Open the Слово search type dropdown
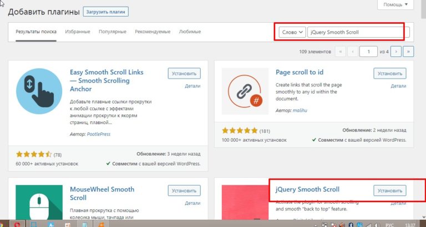The image size is (426, 227). [292, 32]
